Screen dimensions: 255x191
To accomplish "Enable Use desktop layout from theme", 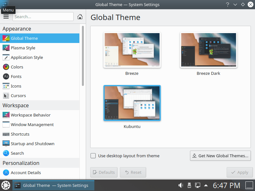I will click(93, 156).
